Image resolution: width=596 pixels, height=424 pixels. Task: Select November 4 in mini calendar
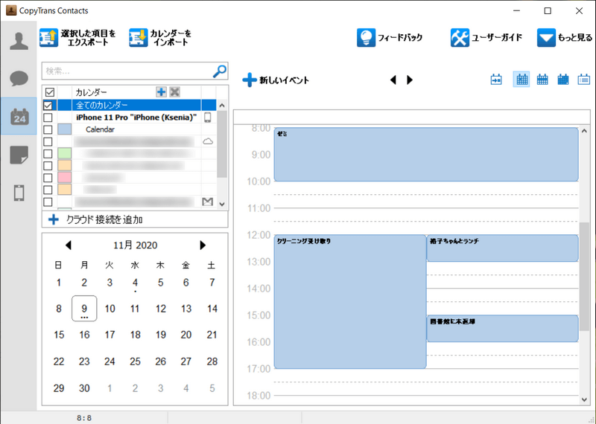point(135,283)
